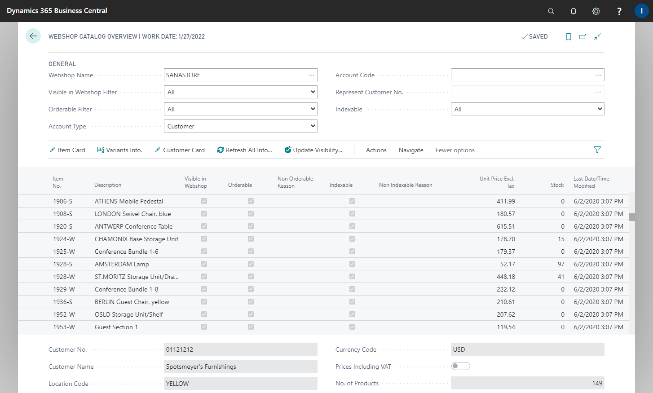
Task: Open the Navigate menu
Action: 411,150
